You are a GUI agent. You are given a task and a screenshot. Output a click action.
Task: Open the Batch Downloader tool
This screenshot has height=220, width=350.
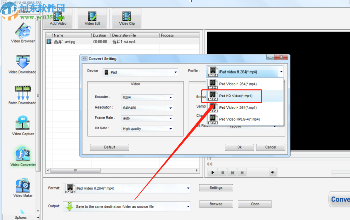pyautogui.click(x=22, y=95)
